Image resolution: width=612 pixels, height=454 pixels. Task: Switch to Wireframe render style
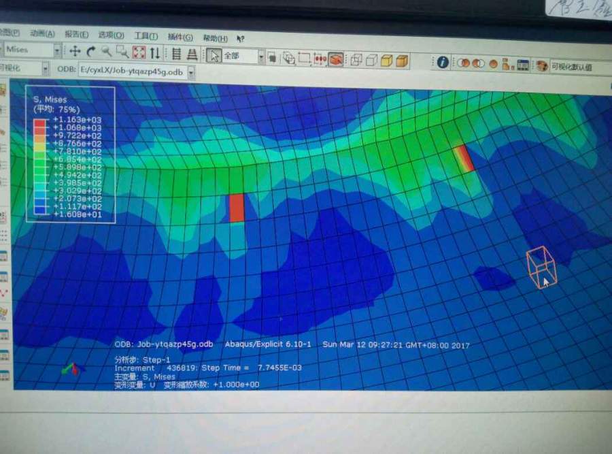pos(356,60)
